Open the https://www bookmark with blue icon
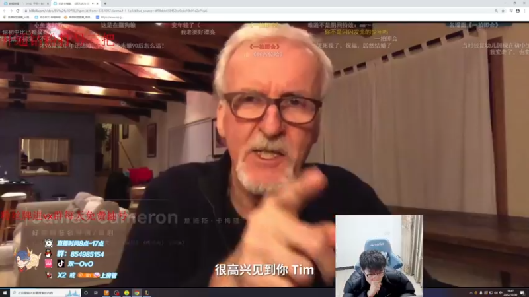The width and height of the screenshot is (529, 297). [109, 17]
